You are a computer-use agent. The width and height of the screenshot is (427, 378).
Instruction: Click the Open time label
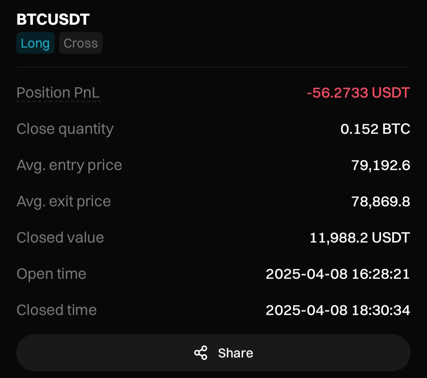pyautogui.click(x=51, y=274)
